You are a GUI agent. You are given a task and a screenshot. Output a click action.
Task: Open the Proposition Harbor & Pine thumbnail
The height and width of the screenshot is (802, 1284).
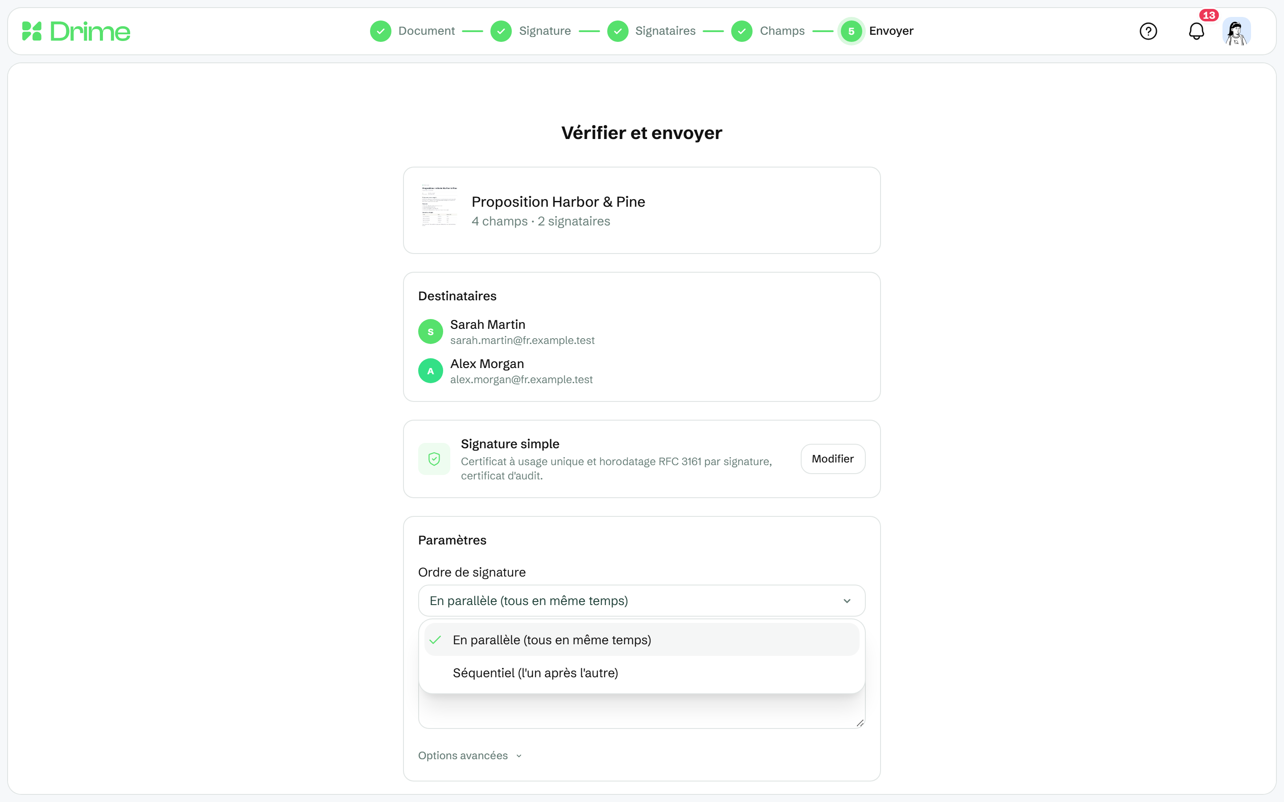[439, 205]
